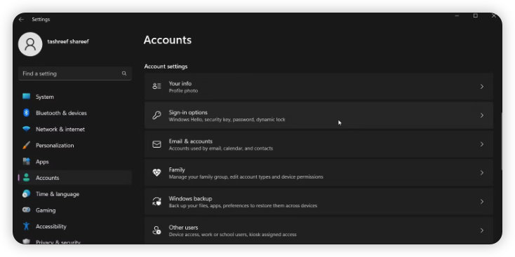Image resolution: width=515 pixels, height=257 pixels.
Task: Click the Wi-Fi Network icon in sidebar
Action: [26, 129]
